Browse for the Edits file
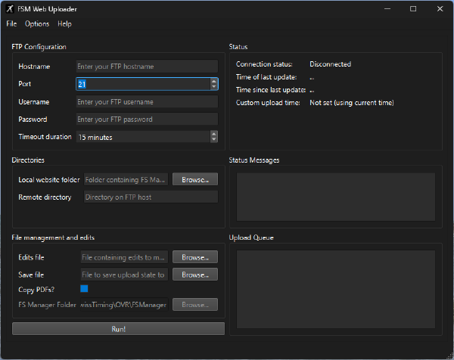Image resolution: width=454 pixels, height=360 pixels. (x=194, y=257)
